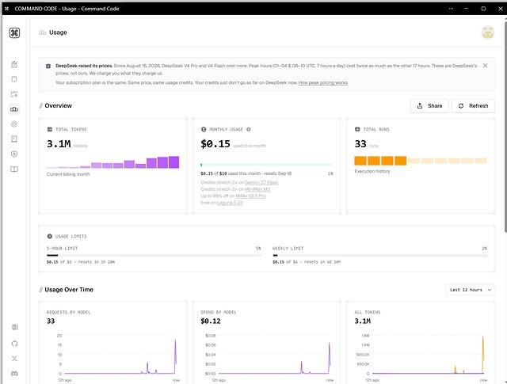Select the highlighted Usage icon in the sidebar
507x384 pixels.
[14, 109]
